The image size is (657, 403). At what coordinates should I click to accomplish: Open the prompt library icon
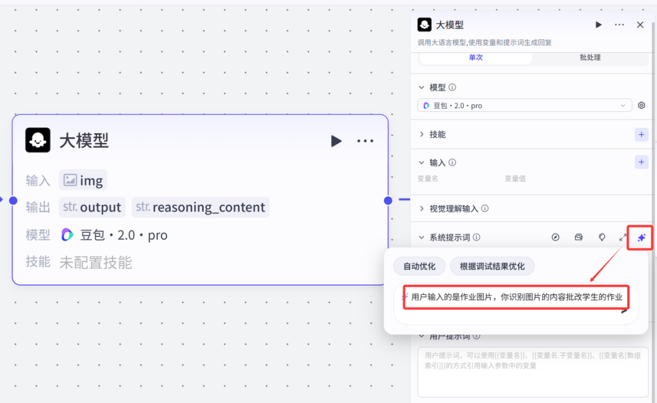click(x=579, y=237)
